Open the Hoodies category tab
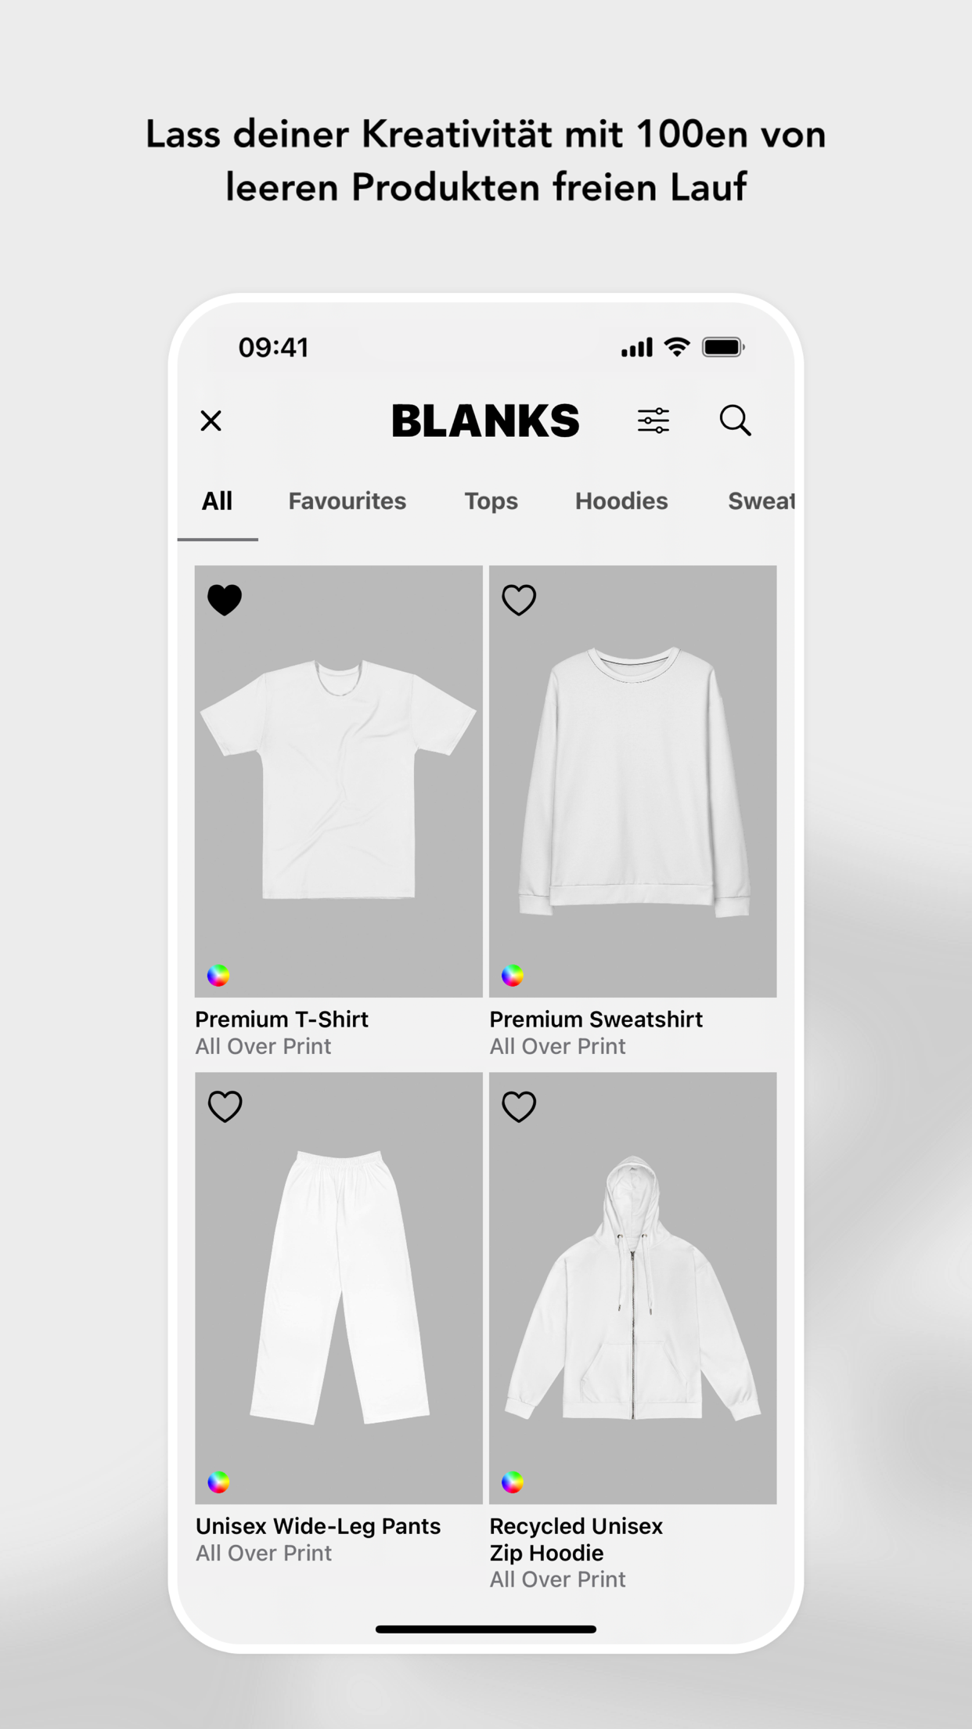Viewport: 972px width, 1729px height. point(621,501)
